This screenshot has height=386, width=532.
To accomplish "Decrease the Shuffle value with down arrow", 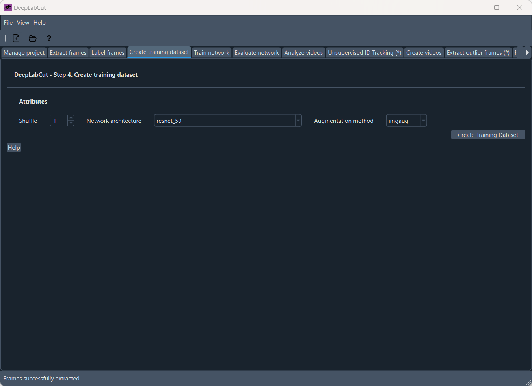I will click(x=71, y=123).
